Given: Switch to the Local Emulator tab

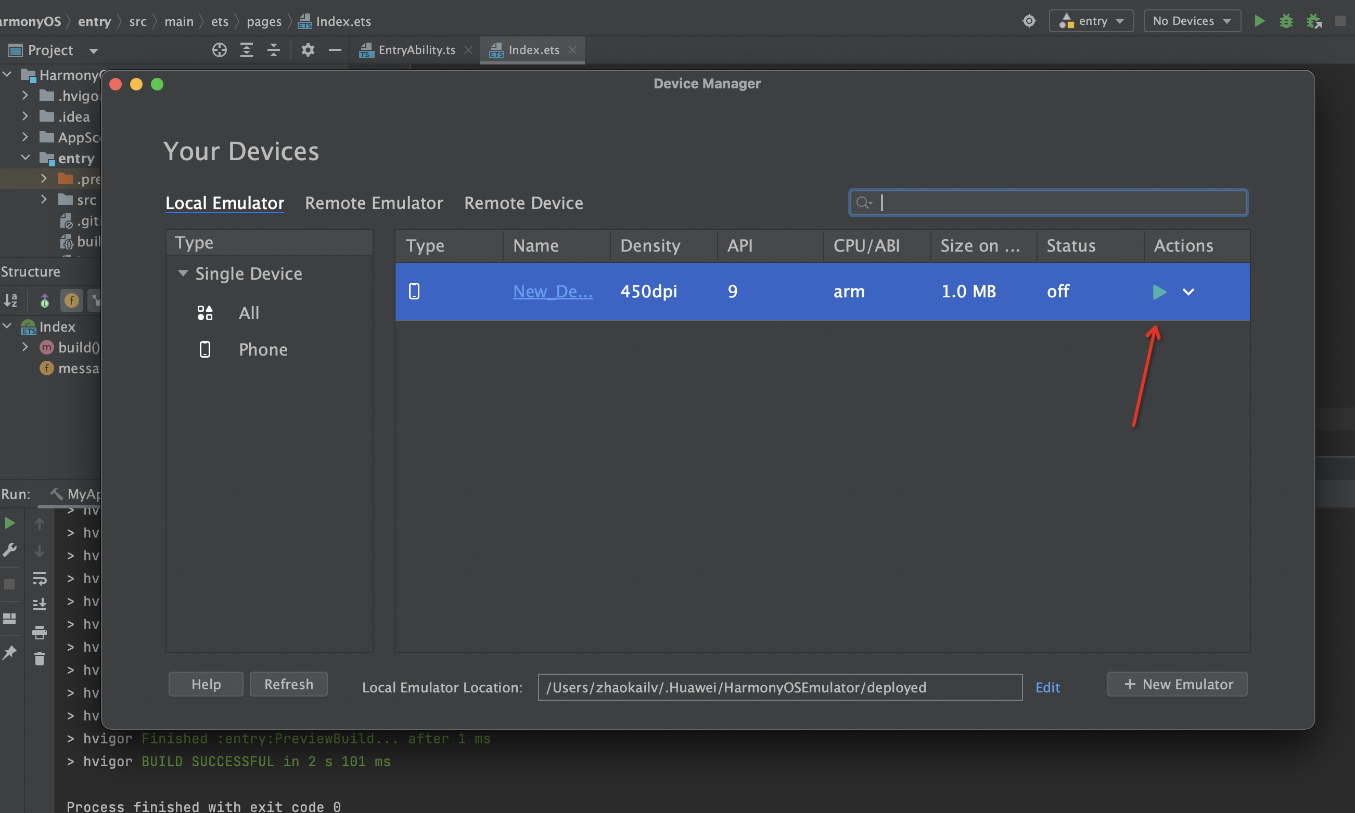Looking at the screenshot, I should tap(225, 203).
